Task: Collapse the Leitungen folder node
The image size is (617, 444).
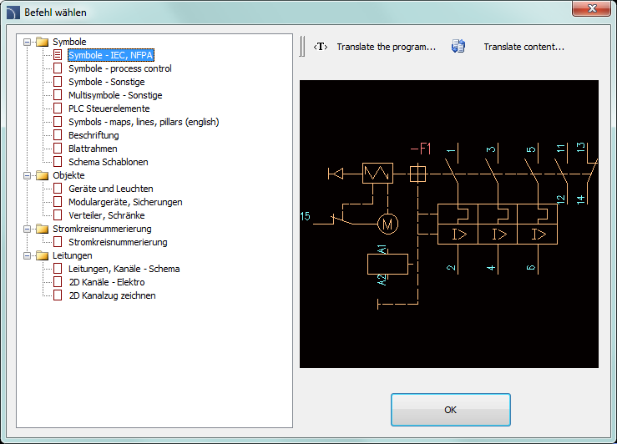Action: click(28, 255)
